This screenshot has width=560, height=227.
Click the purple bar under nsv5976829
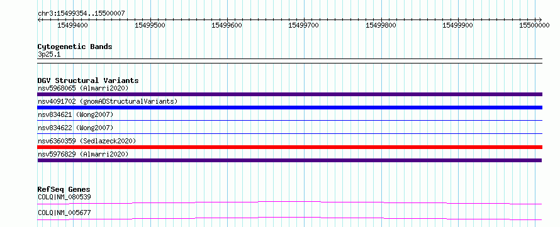tap(289, 160)
